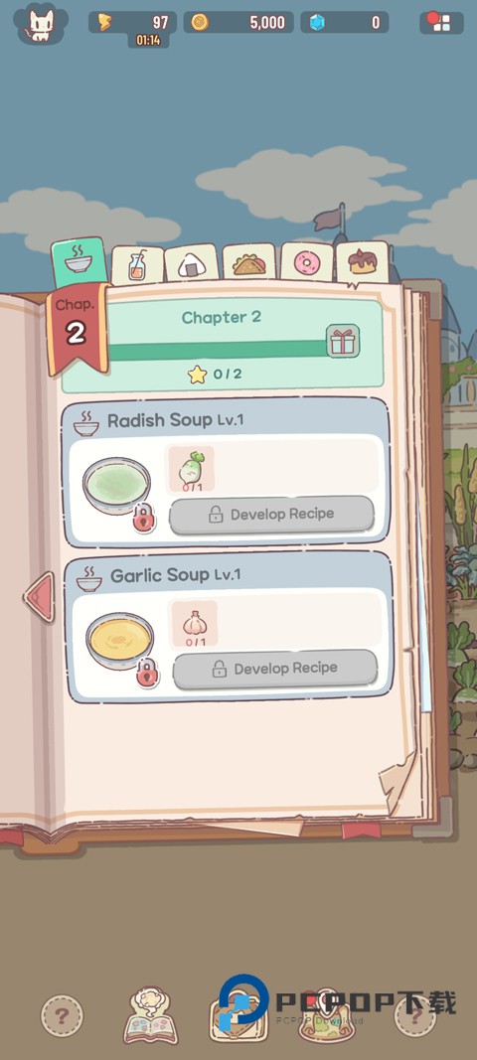Click Develop Recipe for Garlic Soup
This screenshot has width=477, height=1060.
coord(274,670)
